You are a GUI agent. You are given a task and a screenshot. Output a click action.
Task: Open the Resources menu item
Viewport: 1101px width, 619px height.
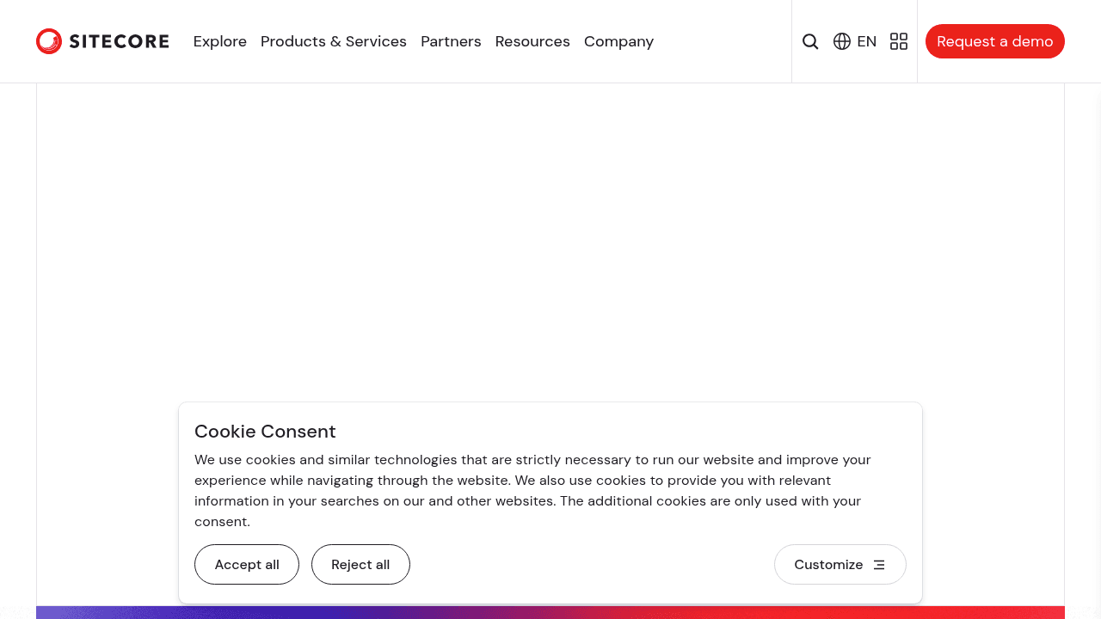tap(532, 40)
